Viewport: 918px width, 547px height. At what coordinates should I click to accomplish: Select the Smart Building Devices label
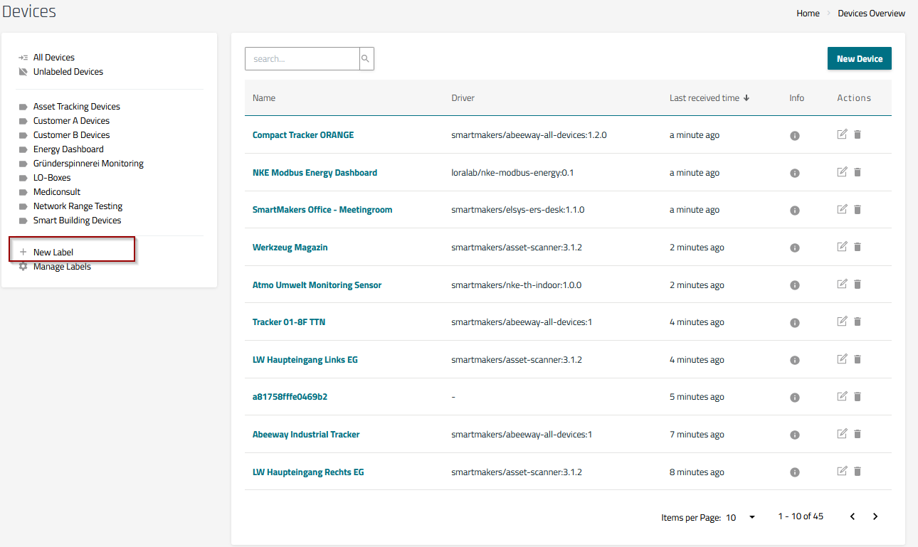coord(77,221)
